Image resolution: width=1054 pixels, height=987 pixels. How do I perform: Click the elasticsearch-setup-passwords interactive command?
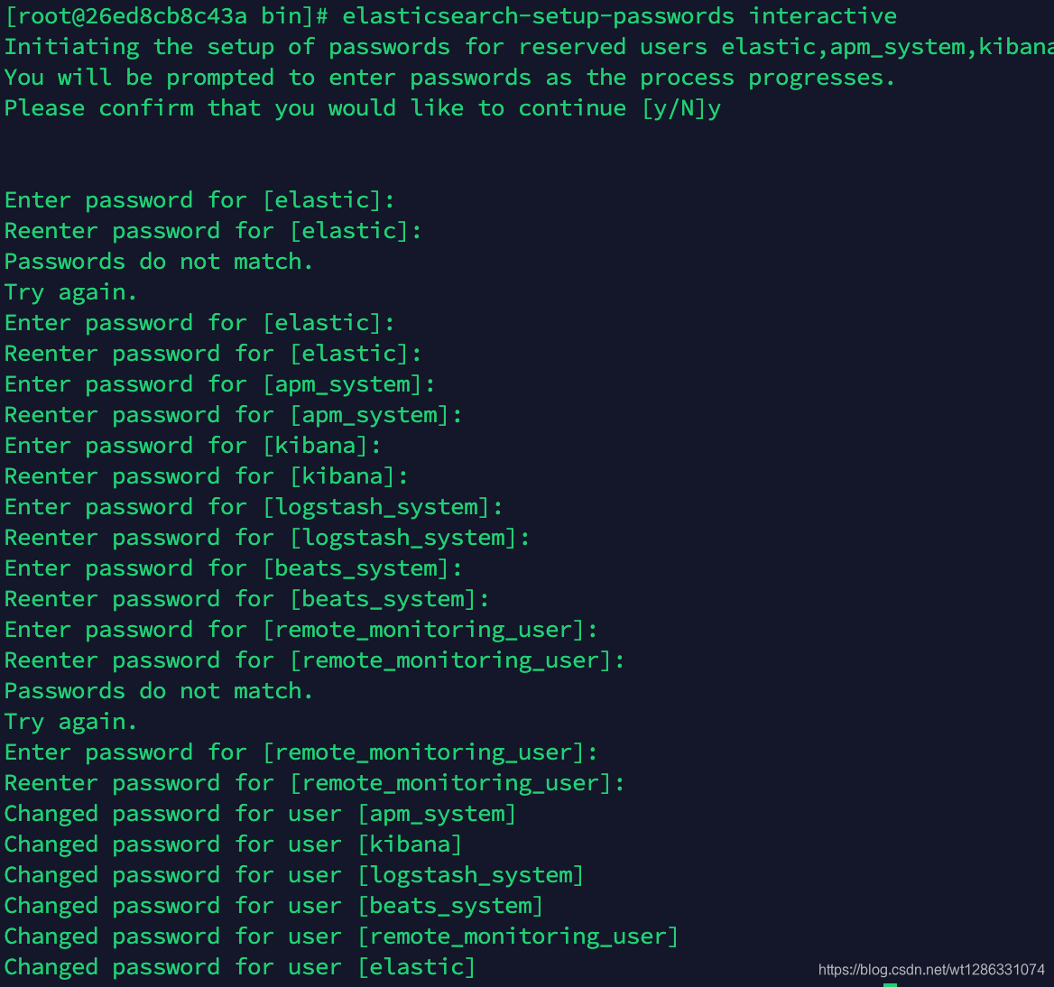point(619,16)
